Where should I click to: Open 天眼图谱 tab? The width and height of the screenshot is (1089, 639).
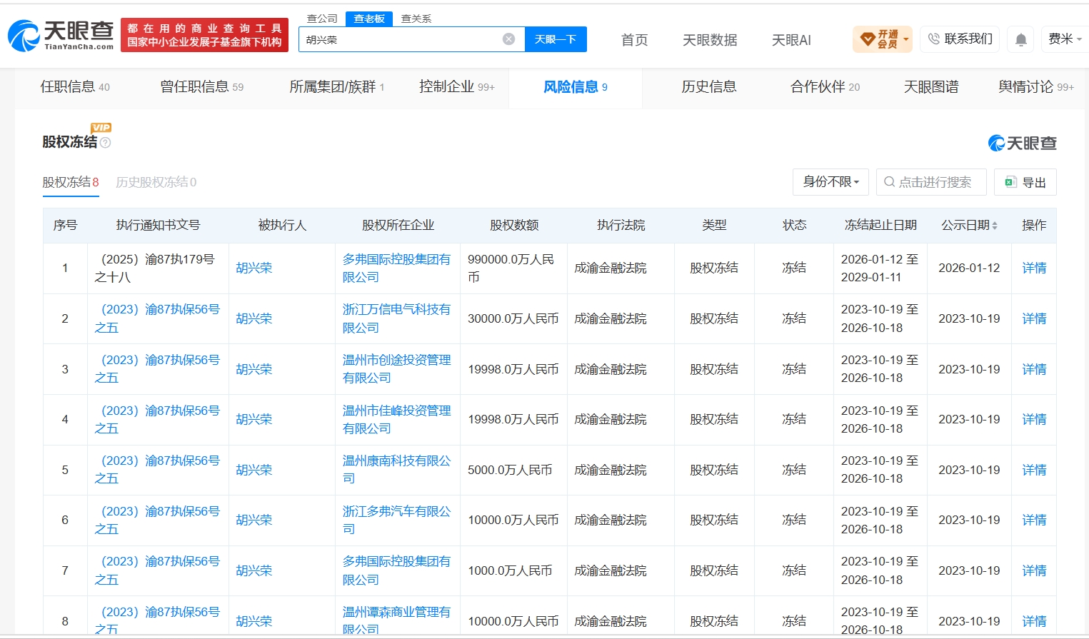coord(931,87)
